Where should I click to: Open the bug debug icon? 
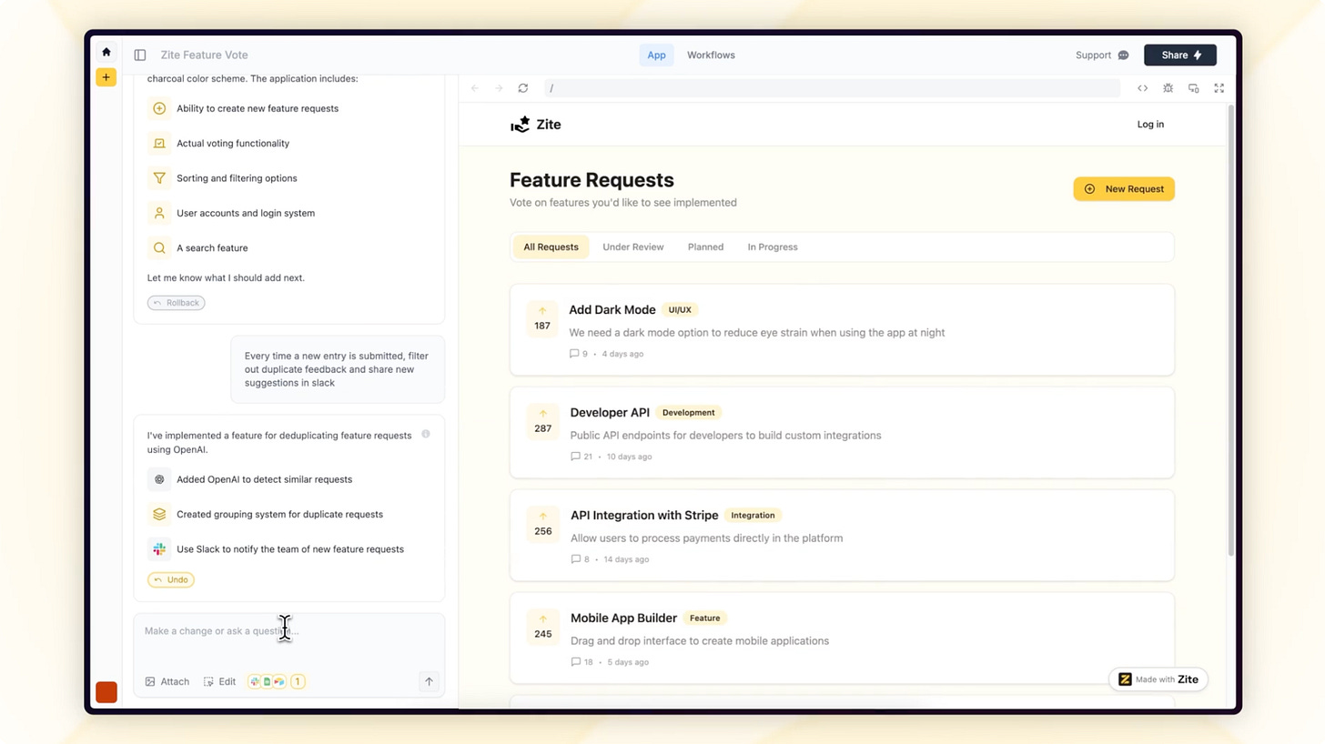tap(1168, 88)
